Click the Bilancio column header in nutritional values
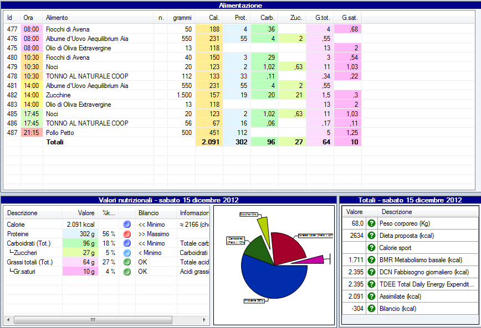 [x=148, y=212]
